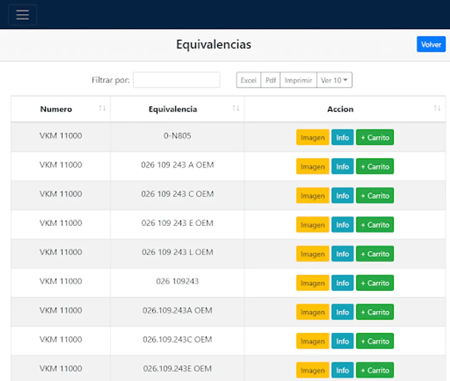Open Info for 026 109 243 L OEM
Image resolution: width=450 pixels, height=381 pixels.
click(x=342, y=254)
